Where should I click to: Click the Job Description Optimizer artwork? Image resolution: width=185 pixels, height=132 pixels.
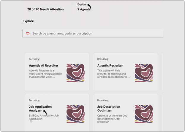(x=144, y=114)
